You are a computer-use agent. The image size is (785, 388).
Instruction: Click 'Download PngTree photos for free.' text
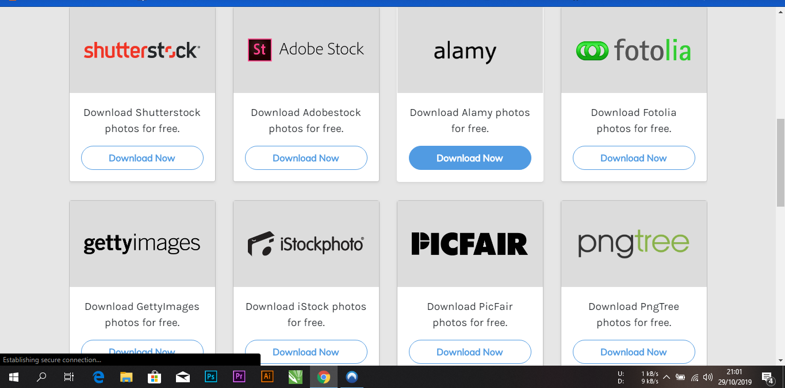tap(634, 315)
